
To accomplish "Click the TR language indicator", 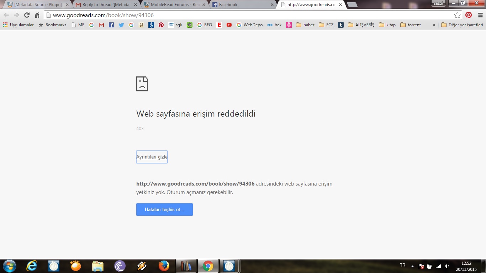I will tap(403, 265).
